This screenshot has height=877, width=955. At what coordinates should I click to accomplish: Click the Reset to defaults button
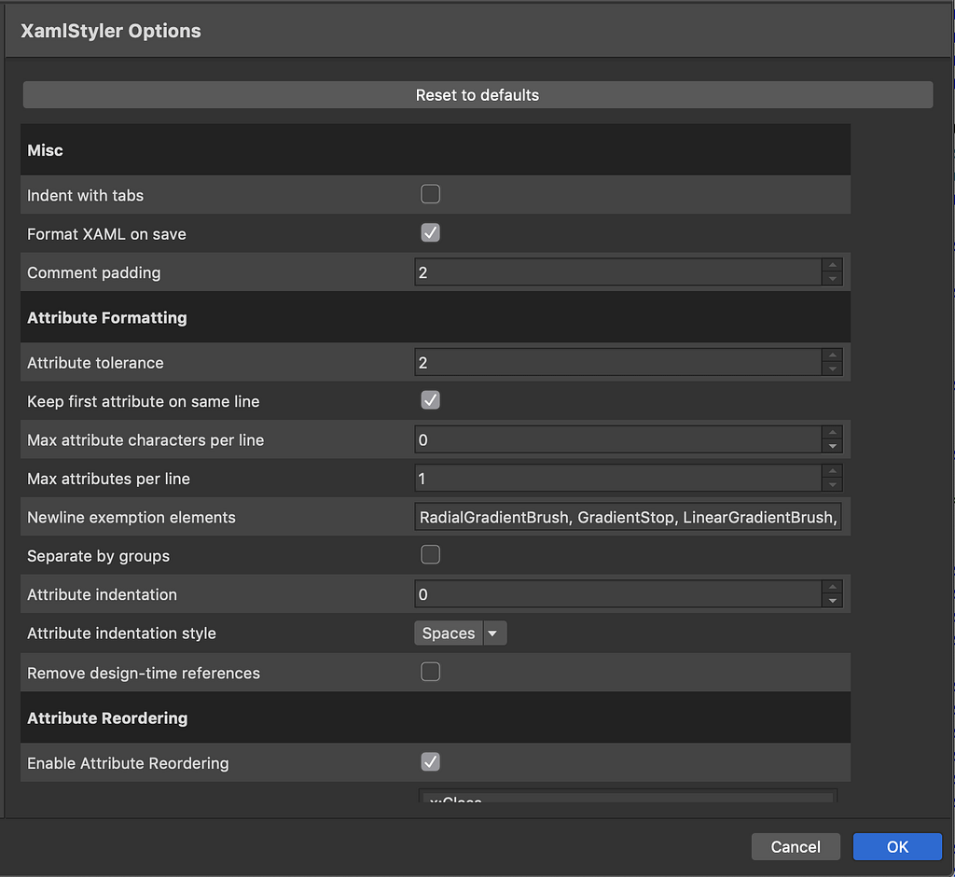477,95
